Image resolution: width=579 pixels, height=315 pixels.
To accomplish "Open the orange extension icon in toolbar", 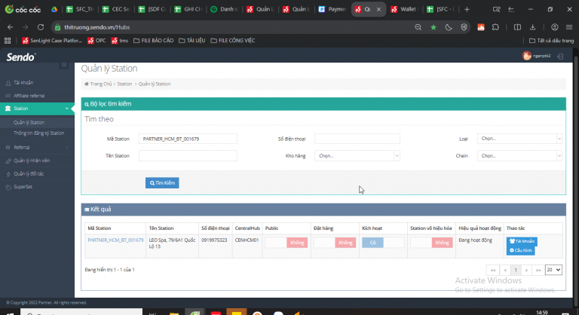I will tap(481, 27).
